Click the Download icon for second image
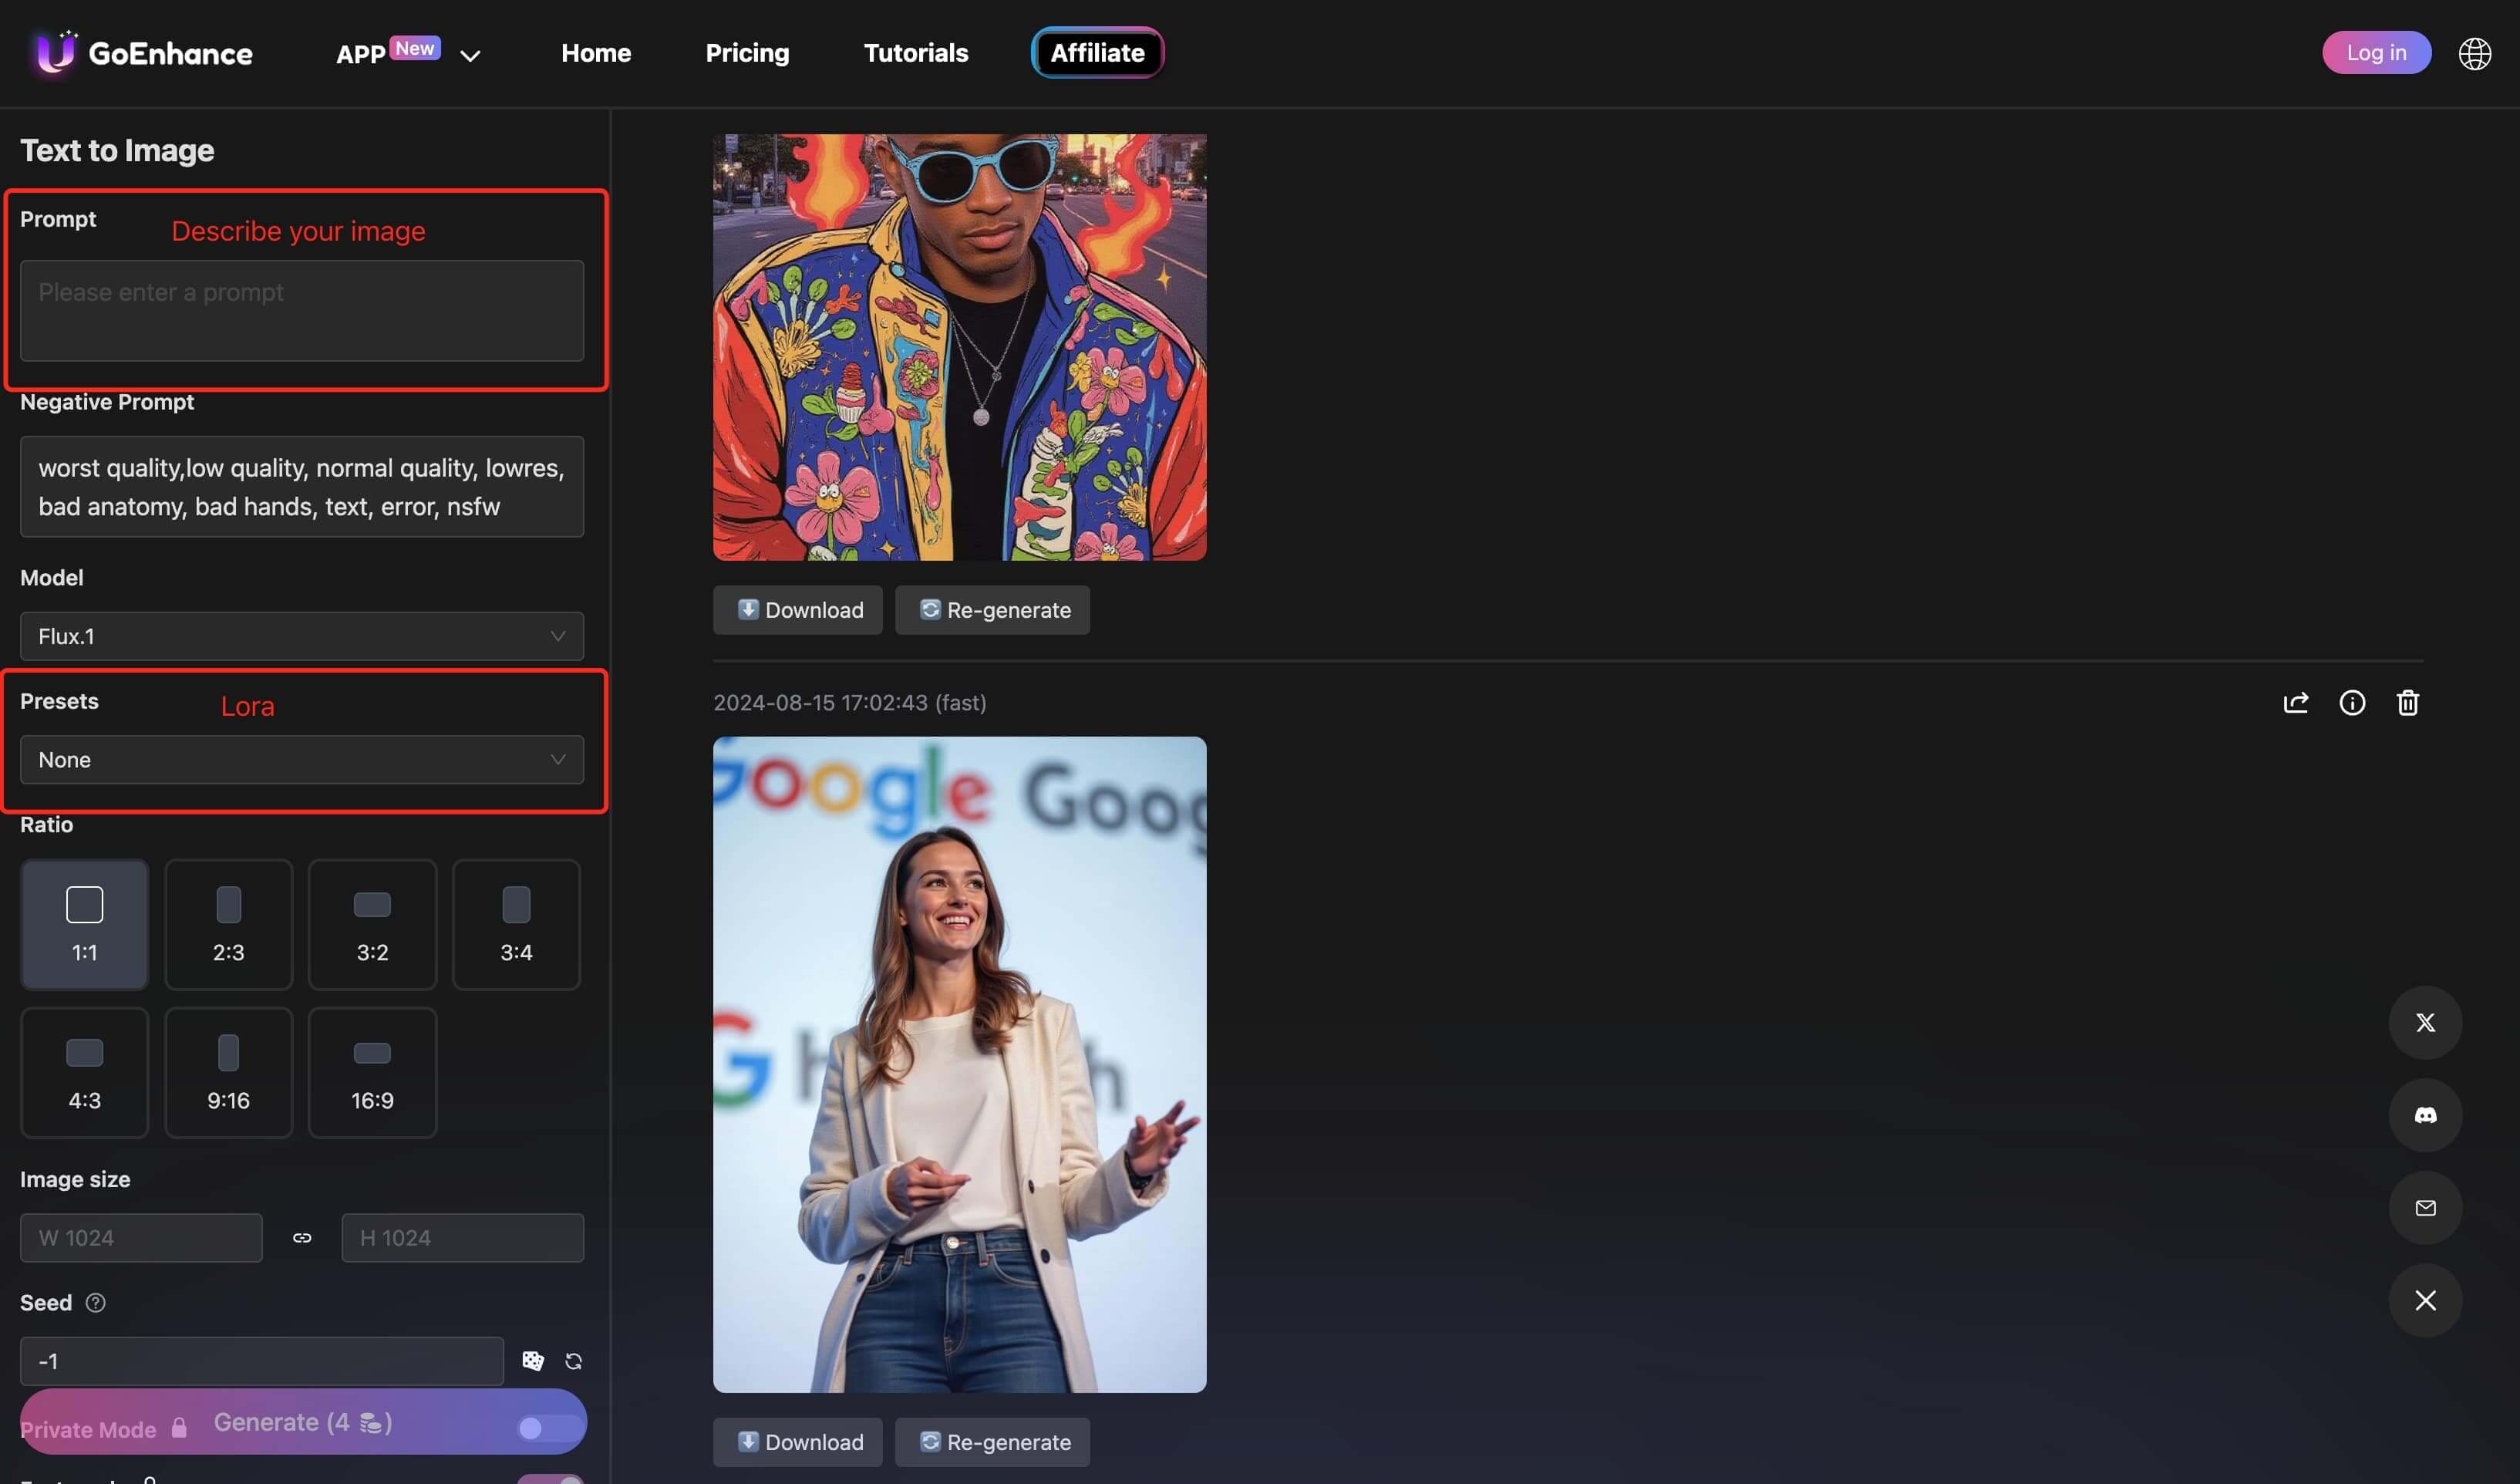 click(798, 1440)
